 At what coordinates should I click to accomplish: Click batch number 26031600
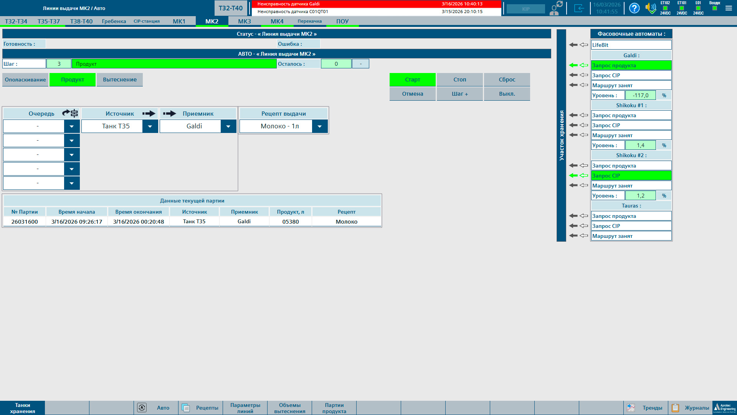click(25, 222)
